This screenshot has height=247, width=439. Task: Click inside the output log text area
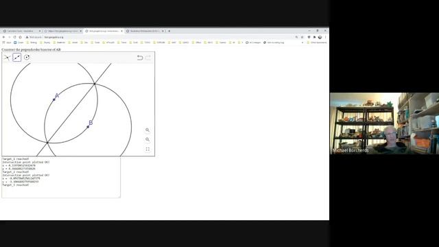pyautogui.click(x=61, y=177)
